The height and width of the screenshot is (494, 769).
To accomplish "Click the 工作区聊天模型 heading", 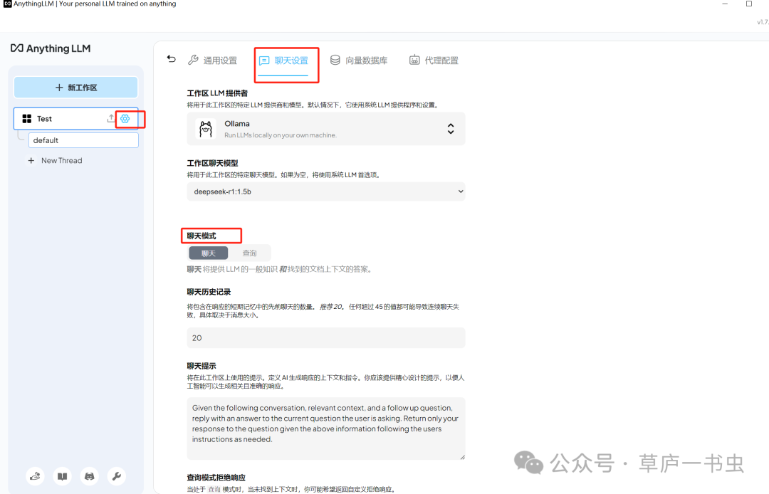I will (212, 163).
